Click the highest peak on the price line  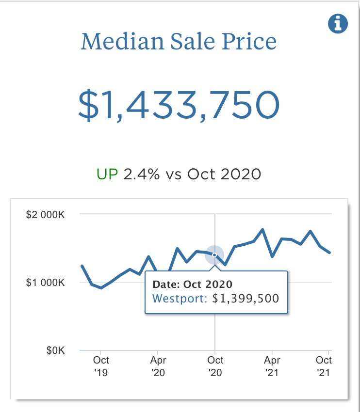262,229
